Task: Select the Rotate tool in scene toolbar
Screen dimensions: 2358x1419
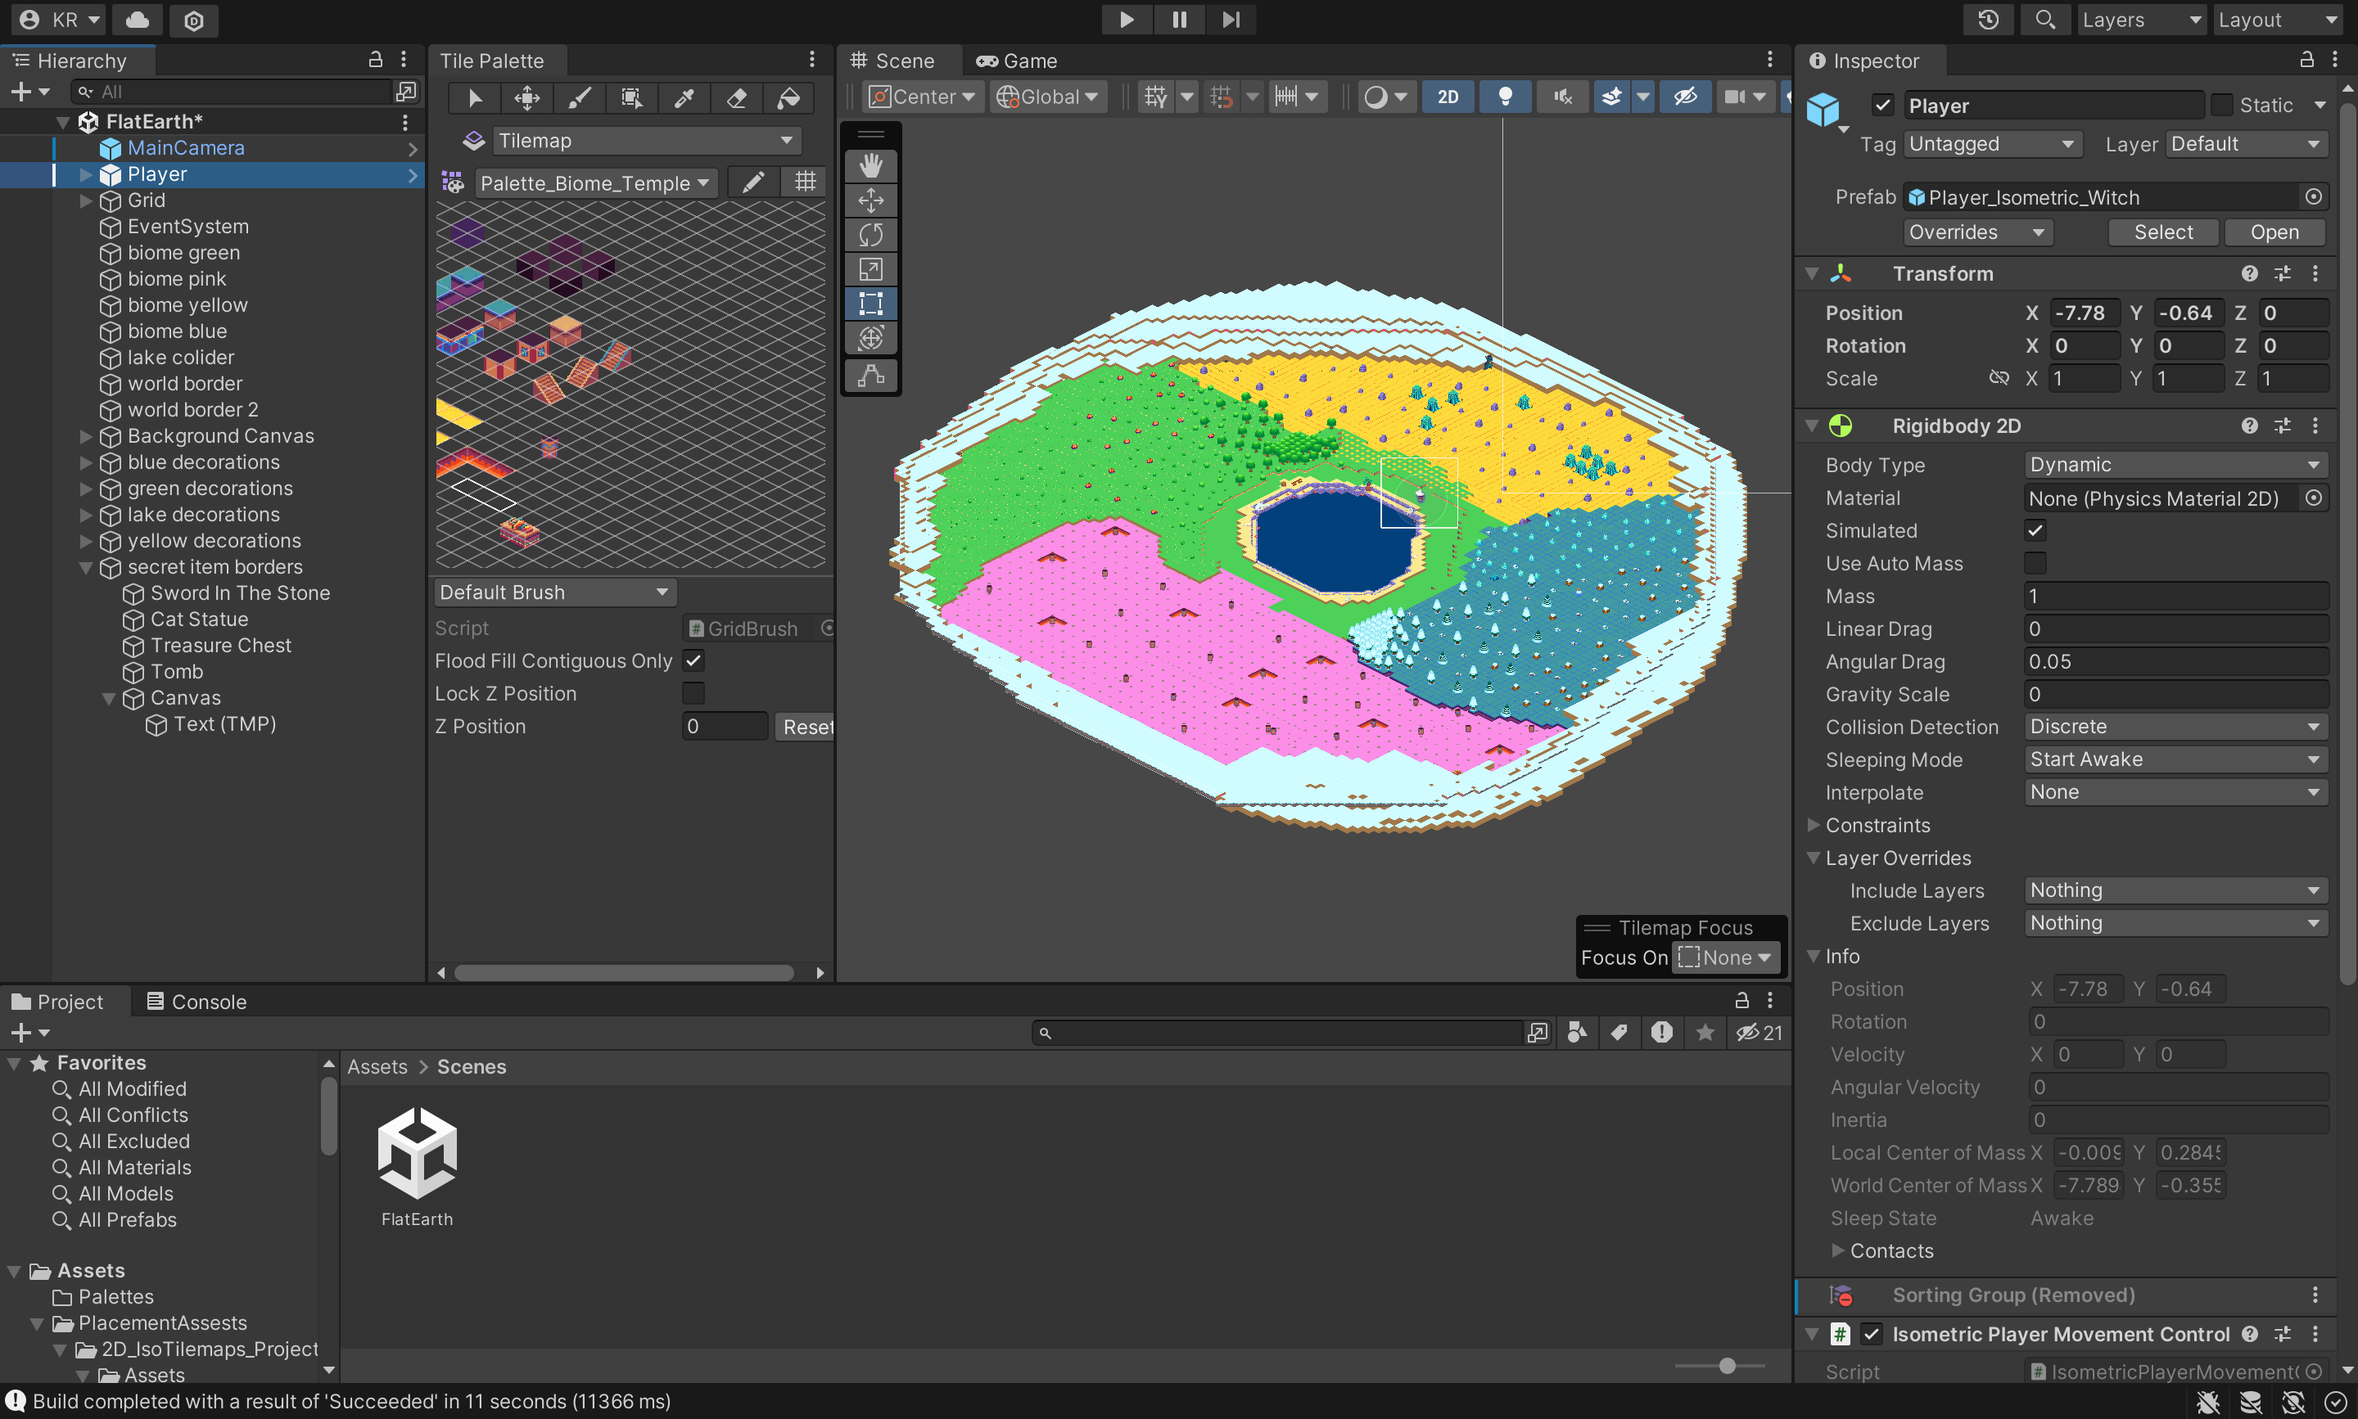Action: point(870,234)
